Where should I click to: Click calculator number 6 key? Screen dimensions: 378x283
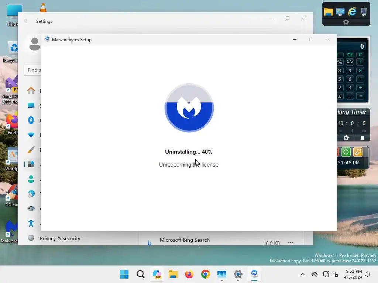(x=350, y=79)
